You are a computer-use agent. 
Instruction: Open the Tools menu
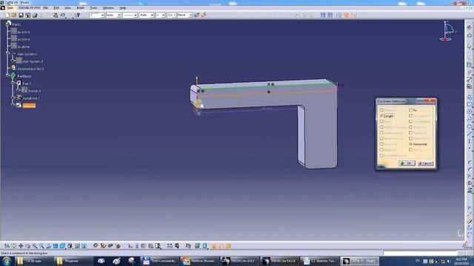point(94,8)
